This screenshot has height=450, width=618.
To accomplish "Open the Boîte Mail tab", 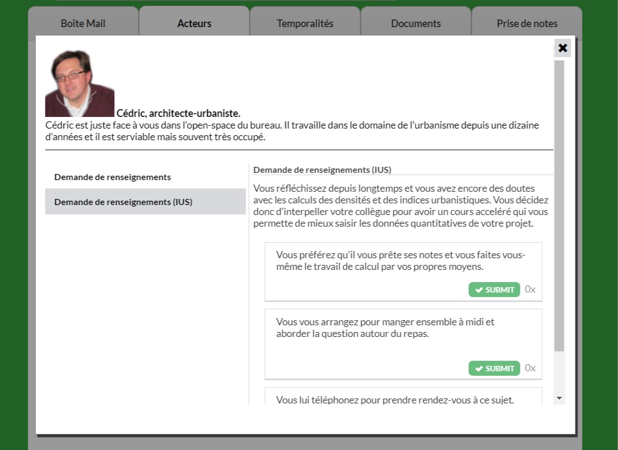I will click(83, 23).
